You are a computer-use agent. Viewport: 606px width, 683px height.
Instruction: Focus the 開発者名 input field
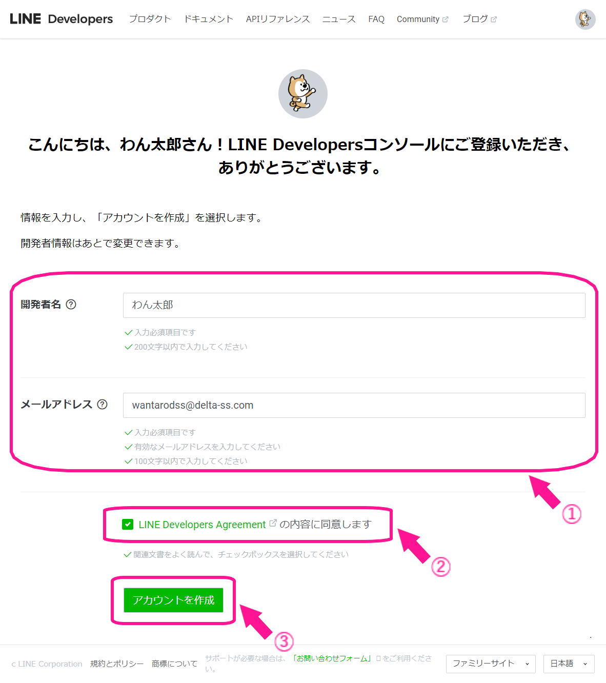click(x=354, y=305)
